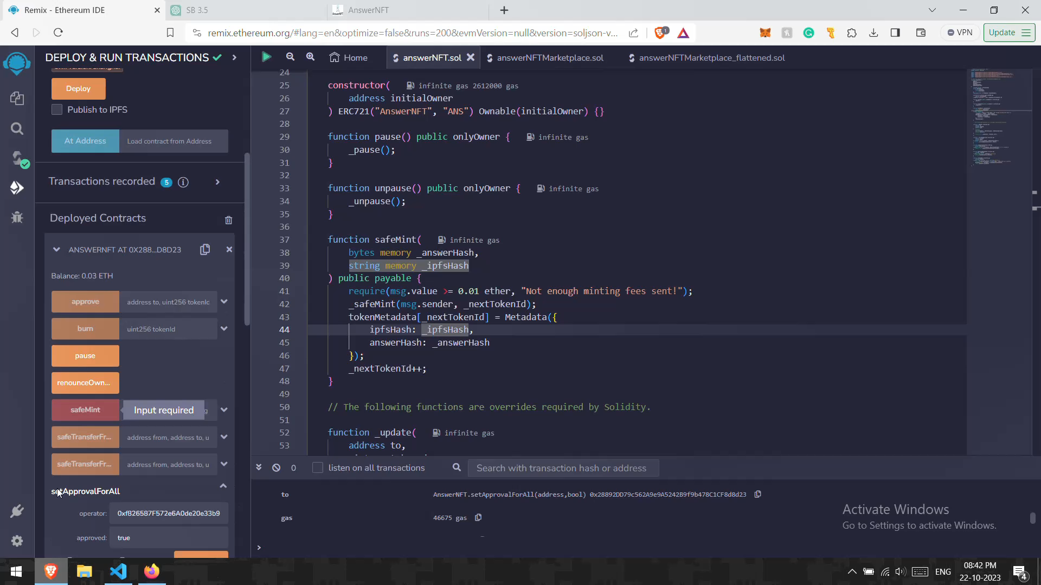Open the Search in files sidebar icon

17,128
